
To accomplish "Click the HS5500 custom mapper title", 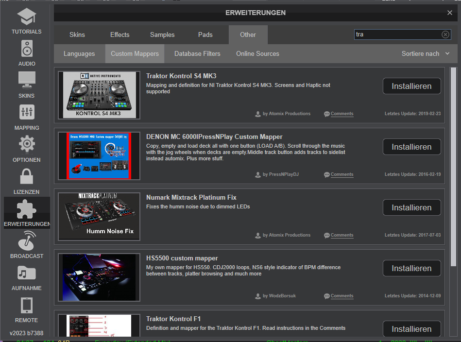I will [182, 258].
